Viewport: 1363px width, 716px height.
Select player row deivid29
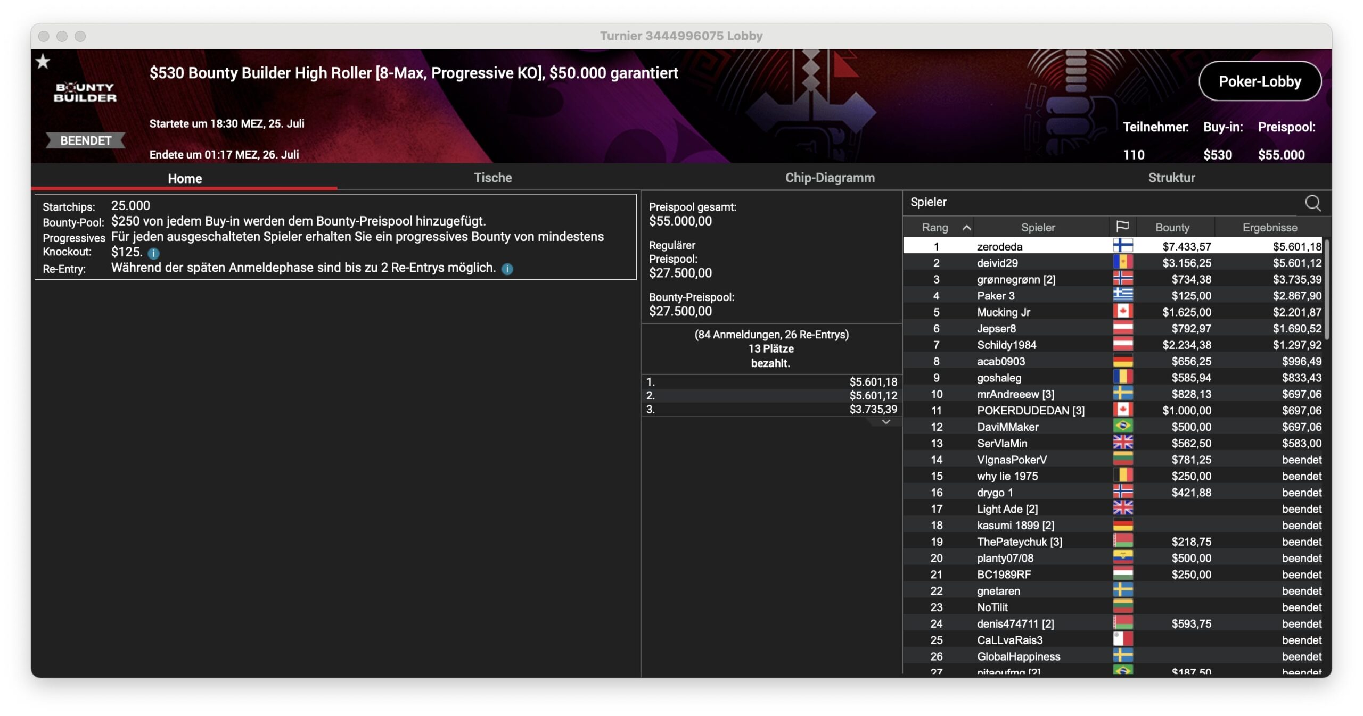pyautogui.click(x=997, y=263)
